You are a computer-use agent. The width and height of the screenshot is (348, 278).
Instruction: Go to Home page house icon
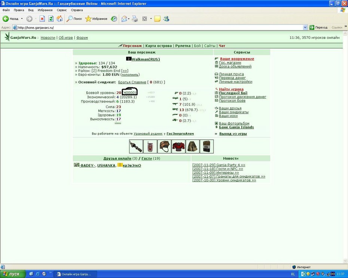pos(59,19)
